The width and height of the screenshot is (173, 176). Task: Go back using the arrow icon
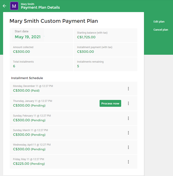pos(4,6)
